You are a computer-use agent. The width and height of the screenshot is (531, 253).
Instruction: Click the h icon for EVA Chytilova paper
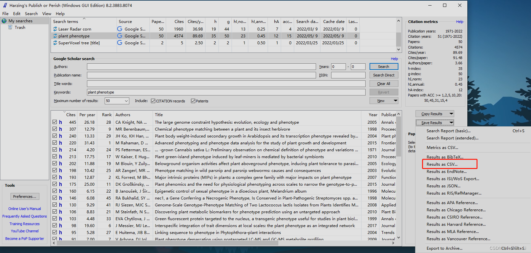click(x=60, y=219)
